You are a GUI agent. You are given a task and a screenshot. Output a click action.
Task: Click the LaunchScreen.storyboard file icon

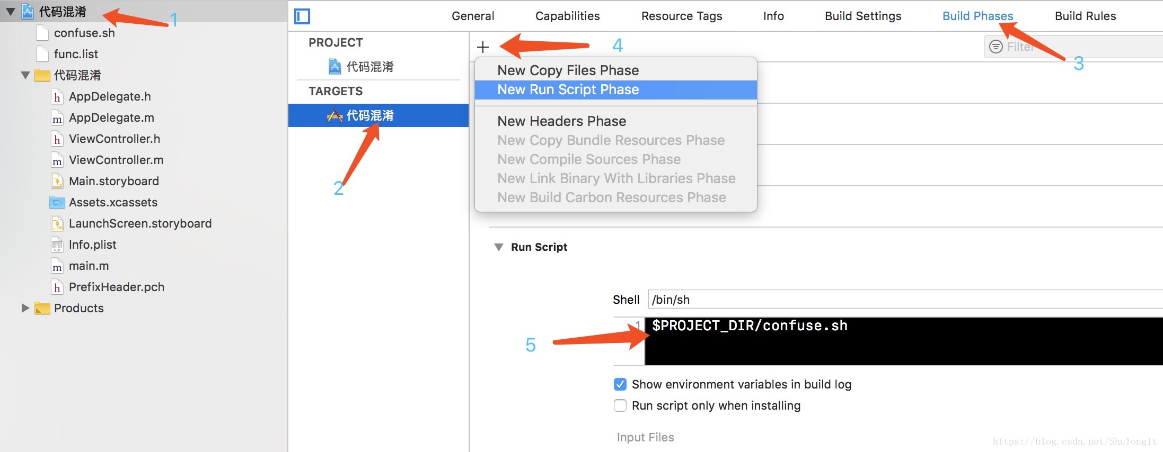(57, 223)
